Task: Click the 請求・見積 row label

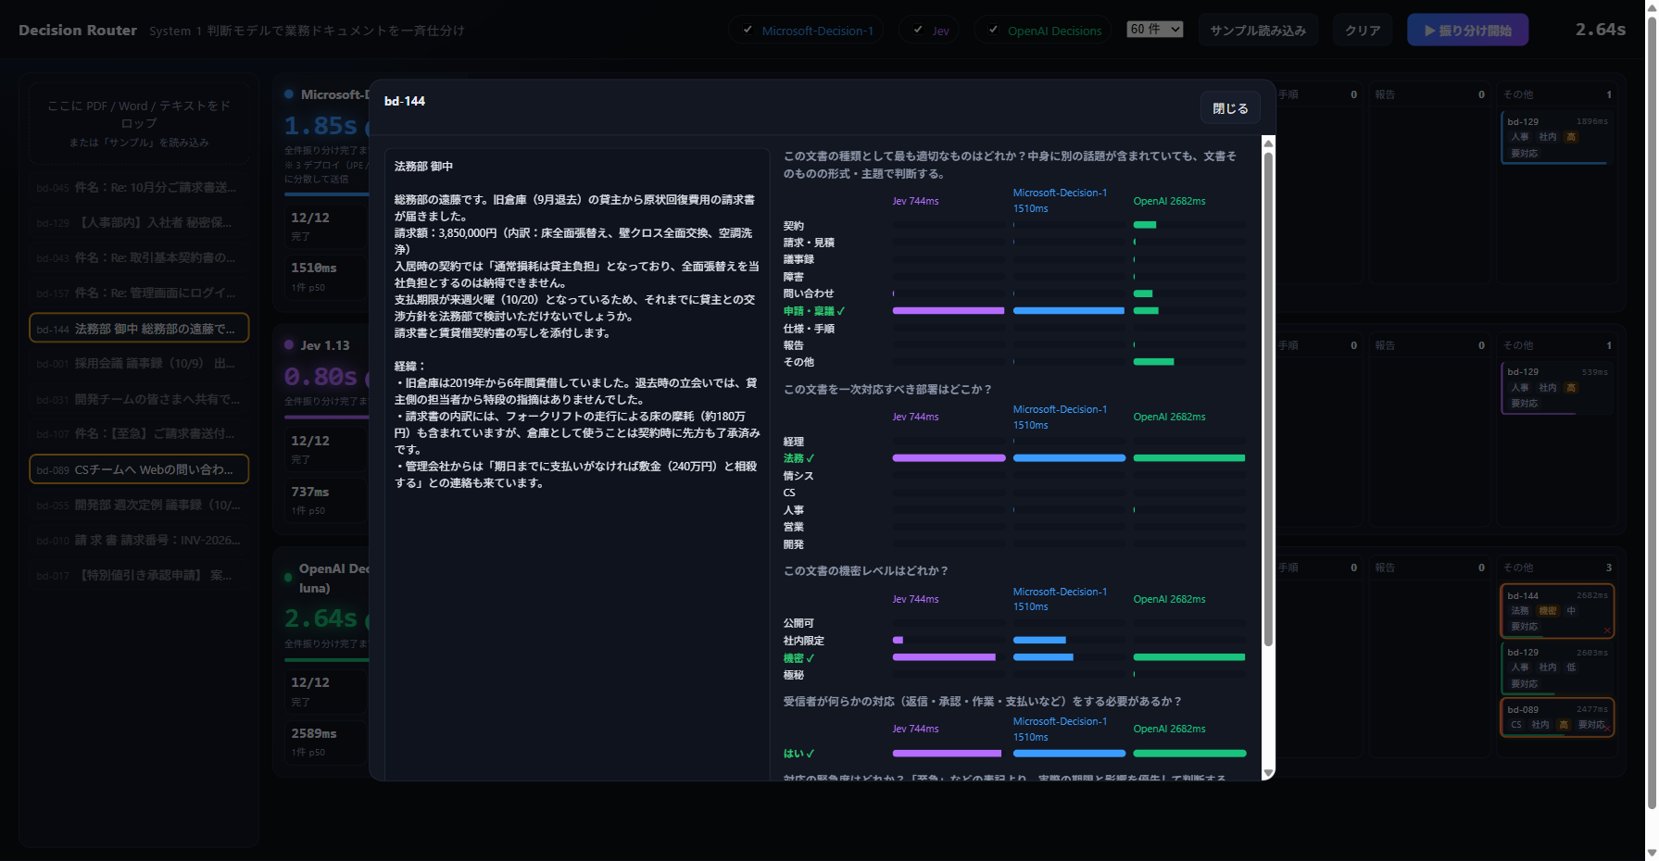Action: [x=809, y=243]
